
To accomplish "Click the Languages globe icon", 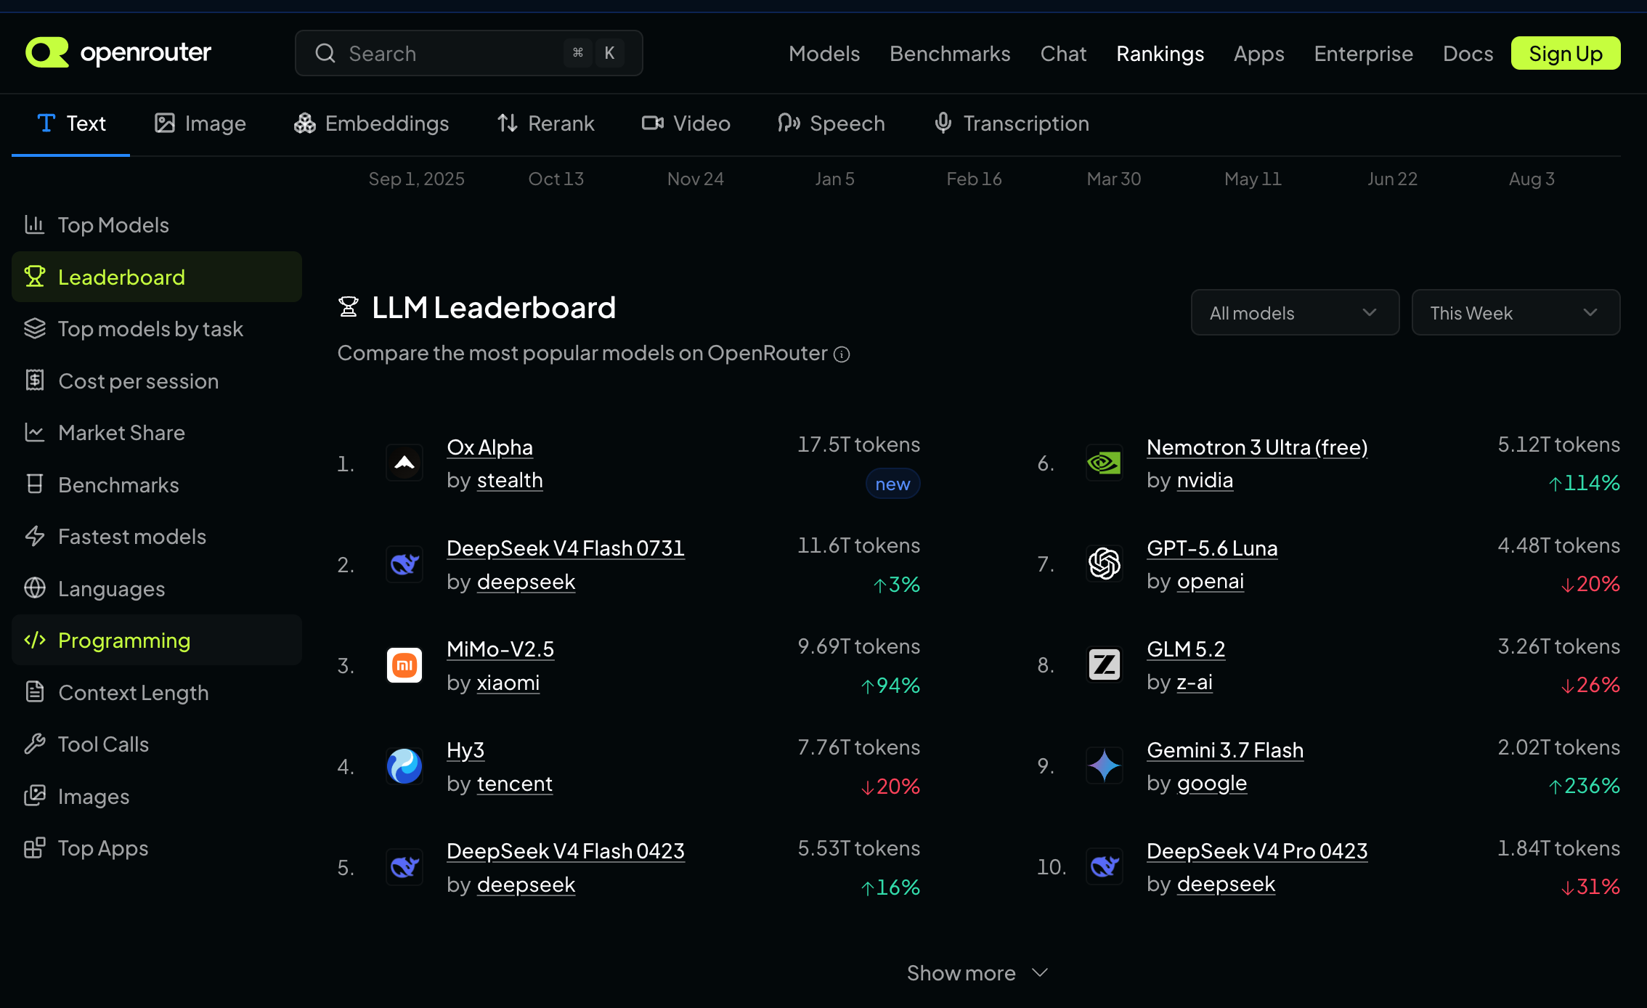I will 35,588.
